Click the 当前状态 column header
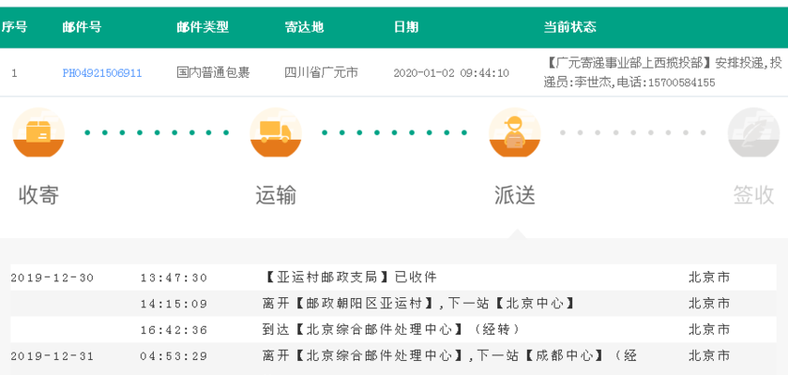 click(570, 26)
